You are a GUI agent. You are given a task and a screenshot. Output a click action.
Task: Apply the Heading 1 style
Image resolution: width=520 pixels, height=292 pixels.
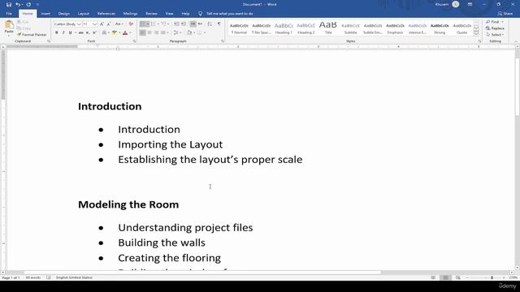(x=284, y=28)
